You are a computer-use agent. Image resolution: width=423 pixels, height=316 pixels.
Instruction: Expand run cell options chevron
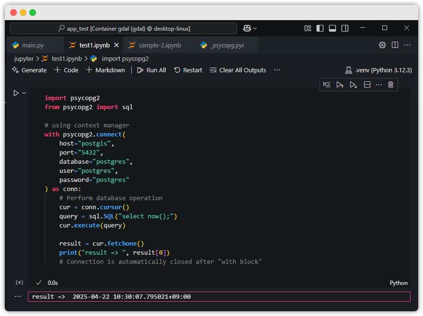24,93
